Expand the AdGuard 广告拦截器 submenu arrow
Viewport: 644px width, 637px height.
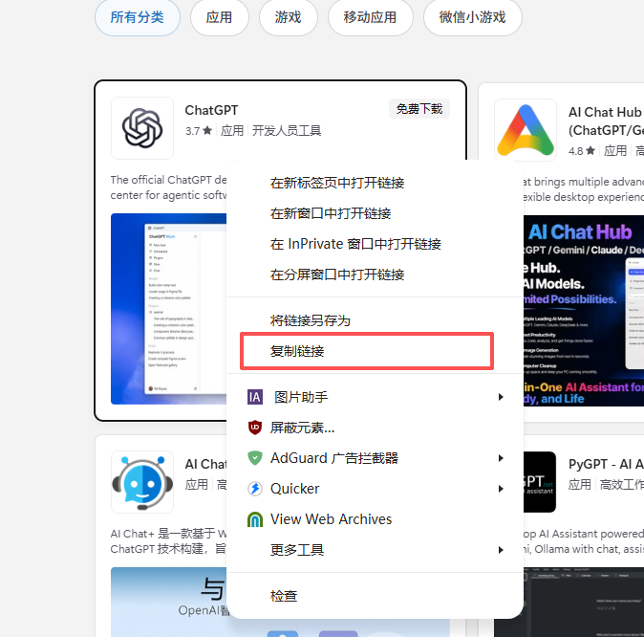(x=501, y=458)
